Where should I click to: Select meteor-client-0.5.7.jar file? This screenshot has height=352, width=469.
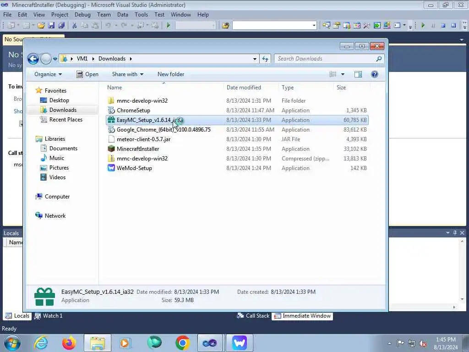pyautogui.click(x=237, y=139)
